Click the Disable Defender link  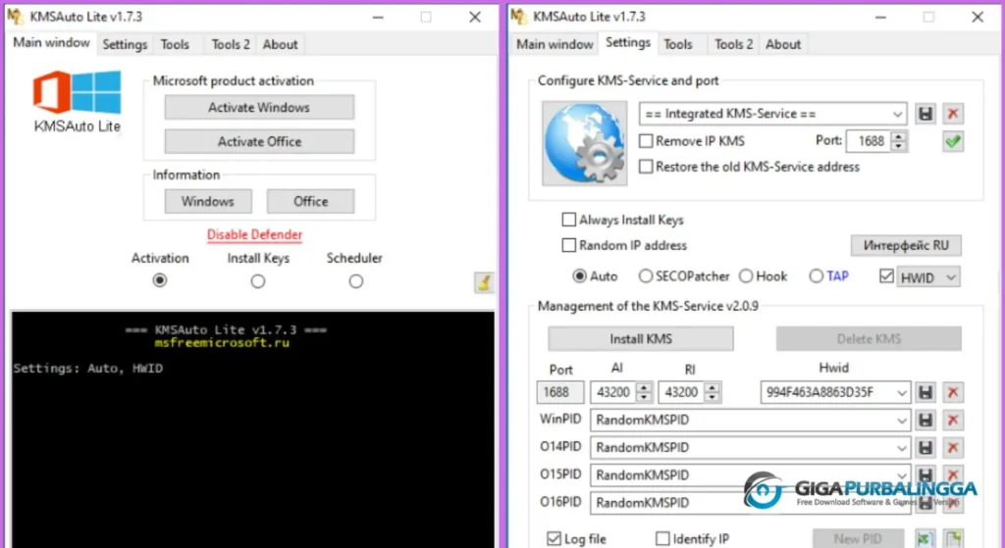point(254,234)
